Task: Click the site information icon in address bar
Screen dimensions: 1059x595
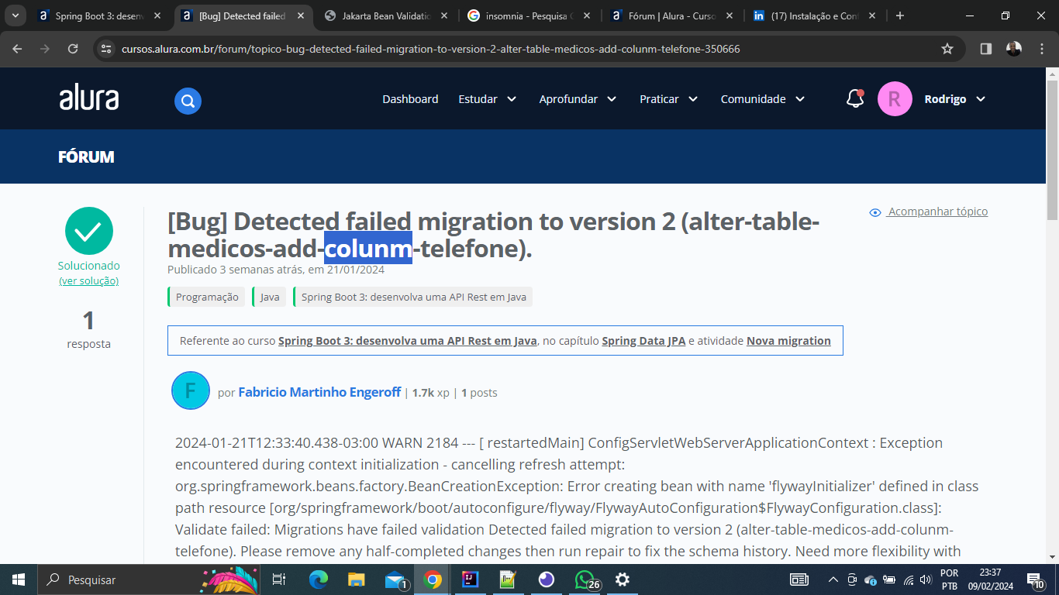Action: (x=107, y=49)
